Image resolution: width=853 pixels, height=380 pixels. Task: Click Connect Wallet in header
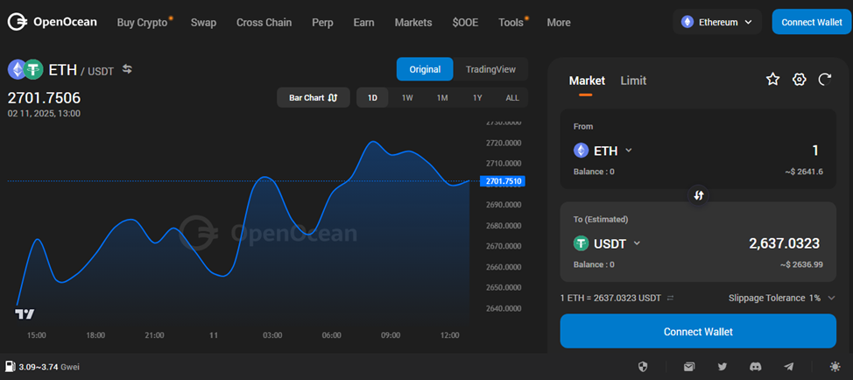(x=811, y=22)
